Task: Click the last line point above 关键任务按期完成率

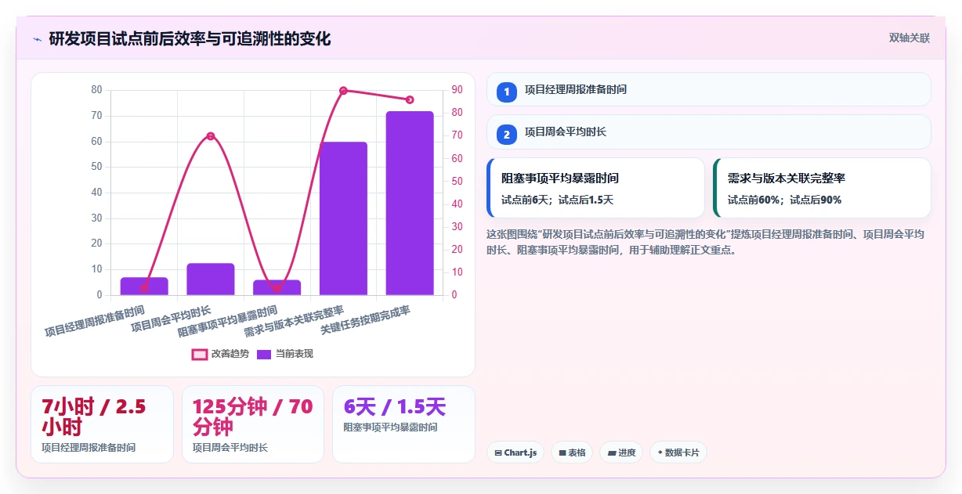Action: 410,99
